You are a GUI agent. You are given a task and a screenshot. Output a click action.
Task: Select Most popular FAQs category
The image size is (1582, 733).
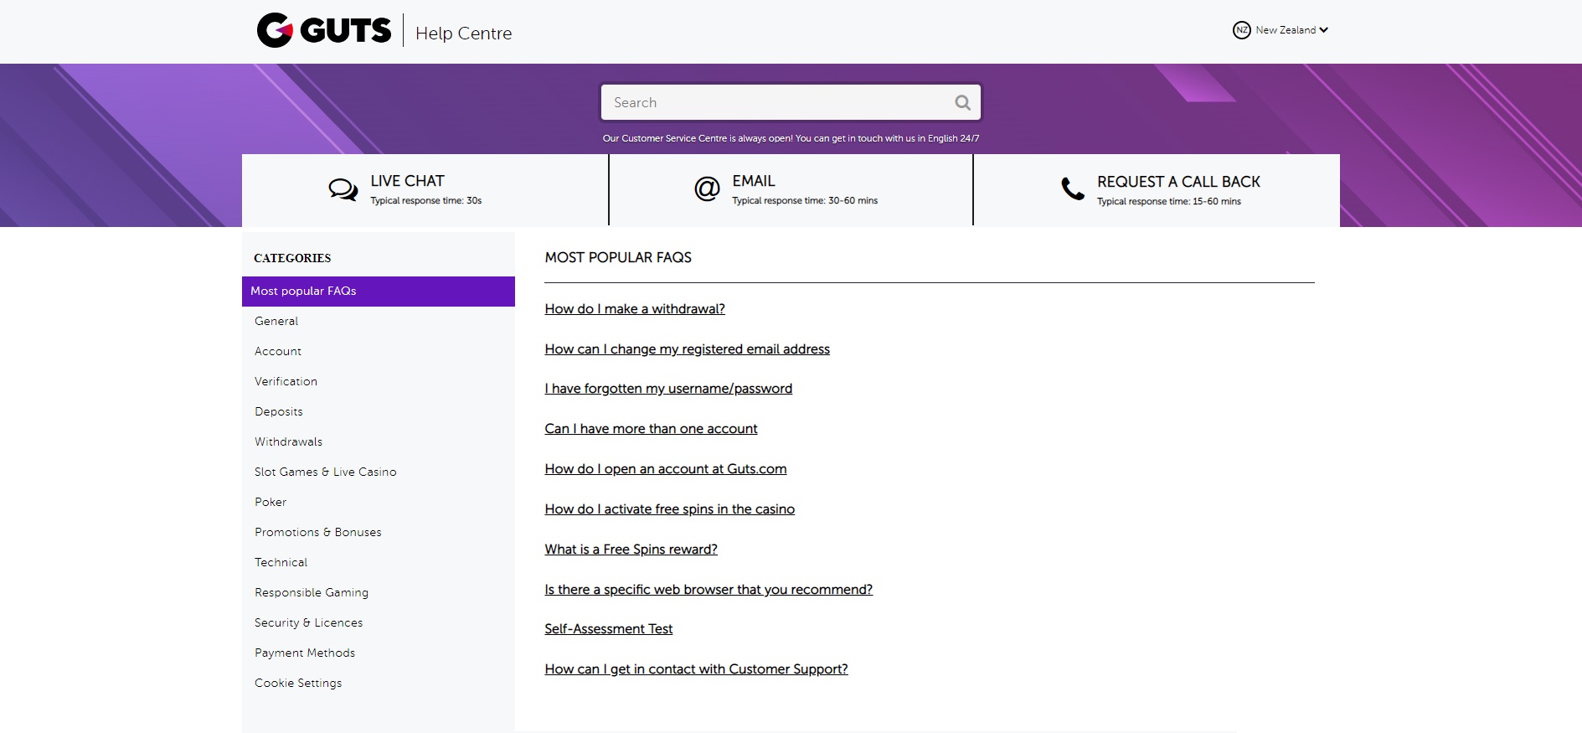[x=379, y=291]
